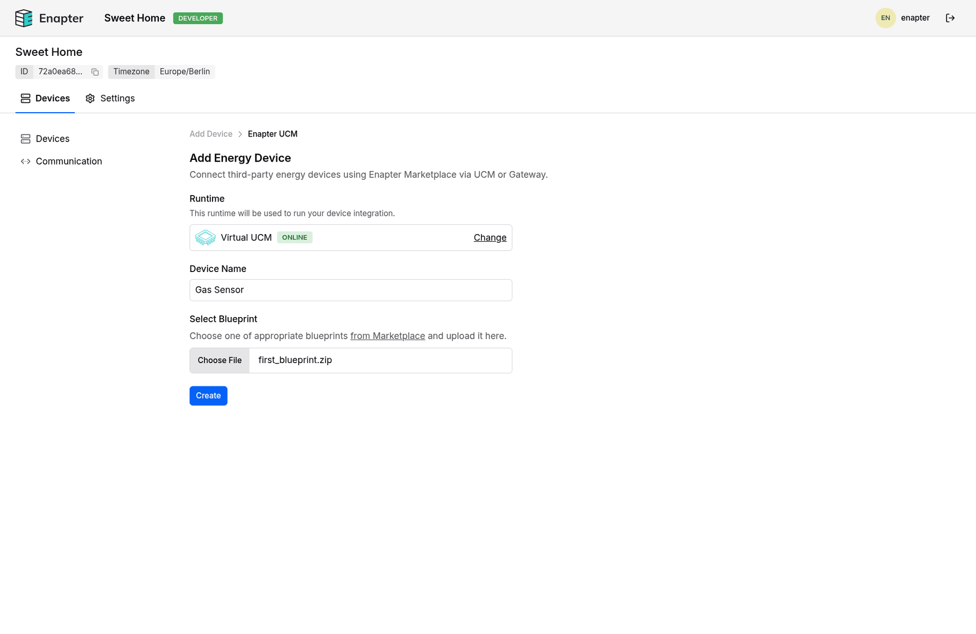
Task: Click the DEVELOPER badge
Action: click(197, 18)
